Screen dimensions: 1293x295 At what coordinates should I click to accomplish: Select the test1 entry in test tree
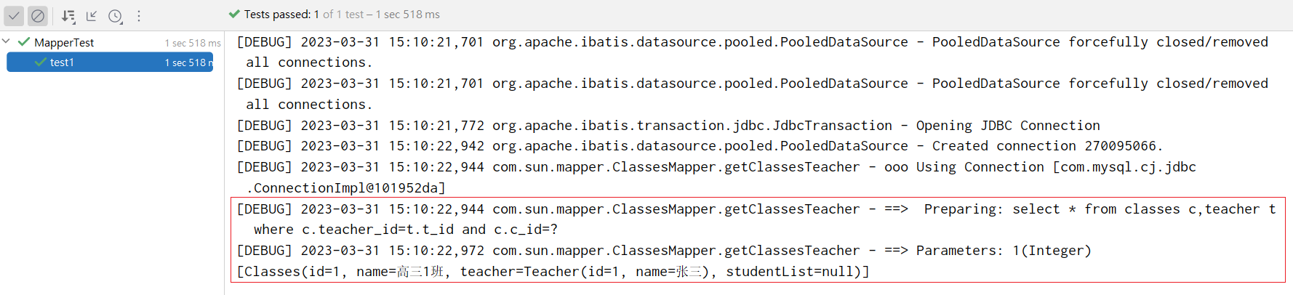tap(110, 62)
